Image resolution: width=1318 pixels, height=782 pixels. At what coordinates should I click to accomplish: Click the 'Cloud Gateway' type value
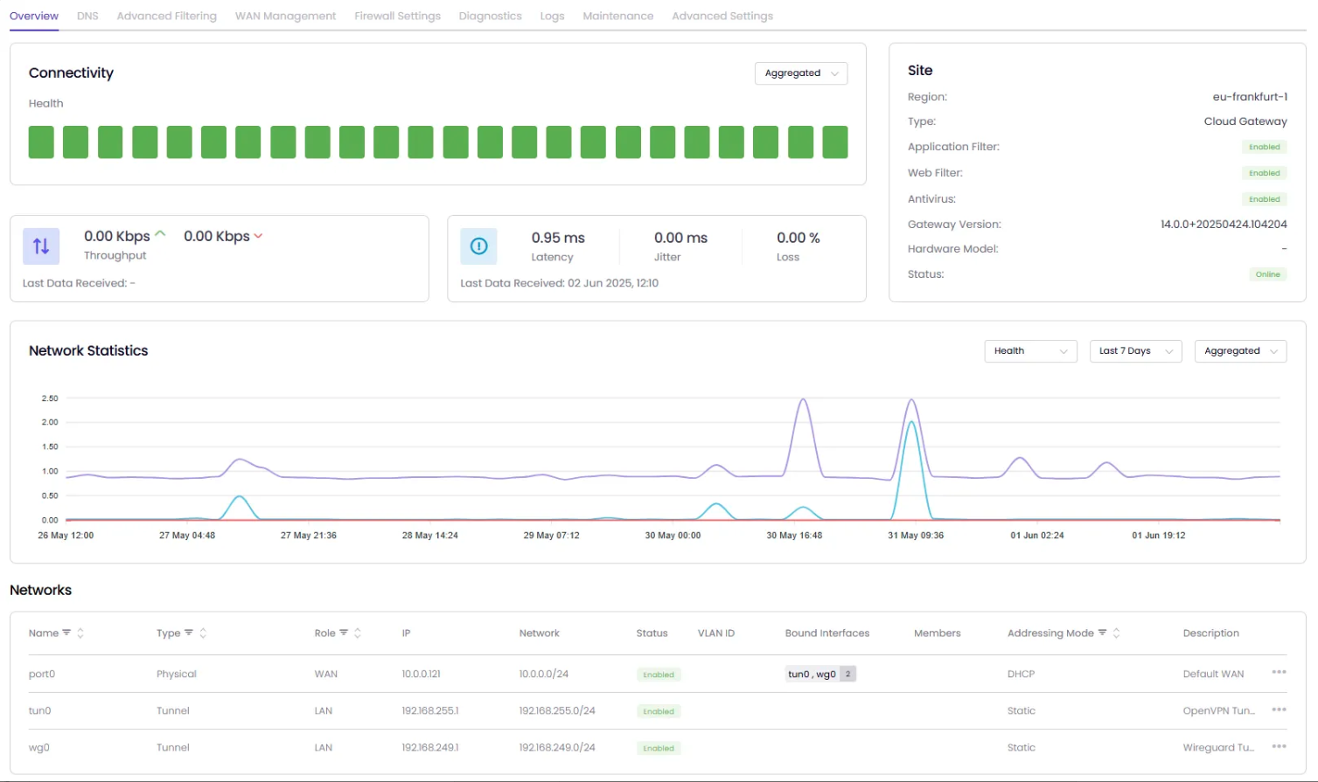pyautogui.click(x=1245, y=121)
